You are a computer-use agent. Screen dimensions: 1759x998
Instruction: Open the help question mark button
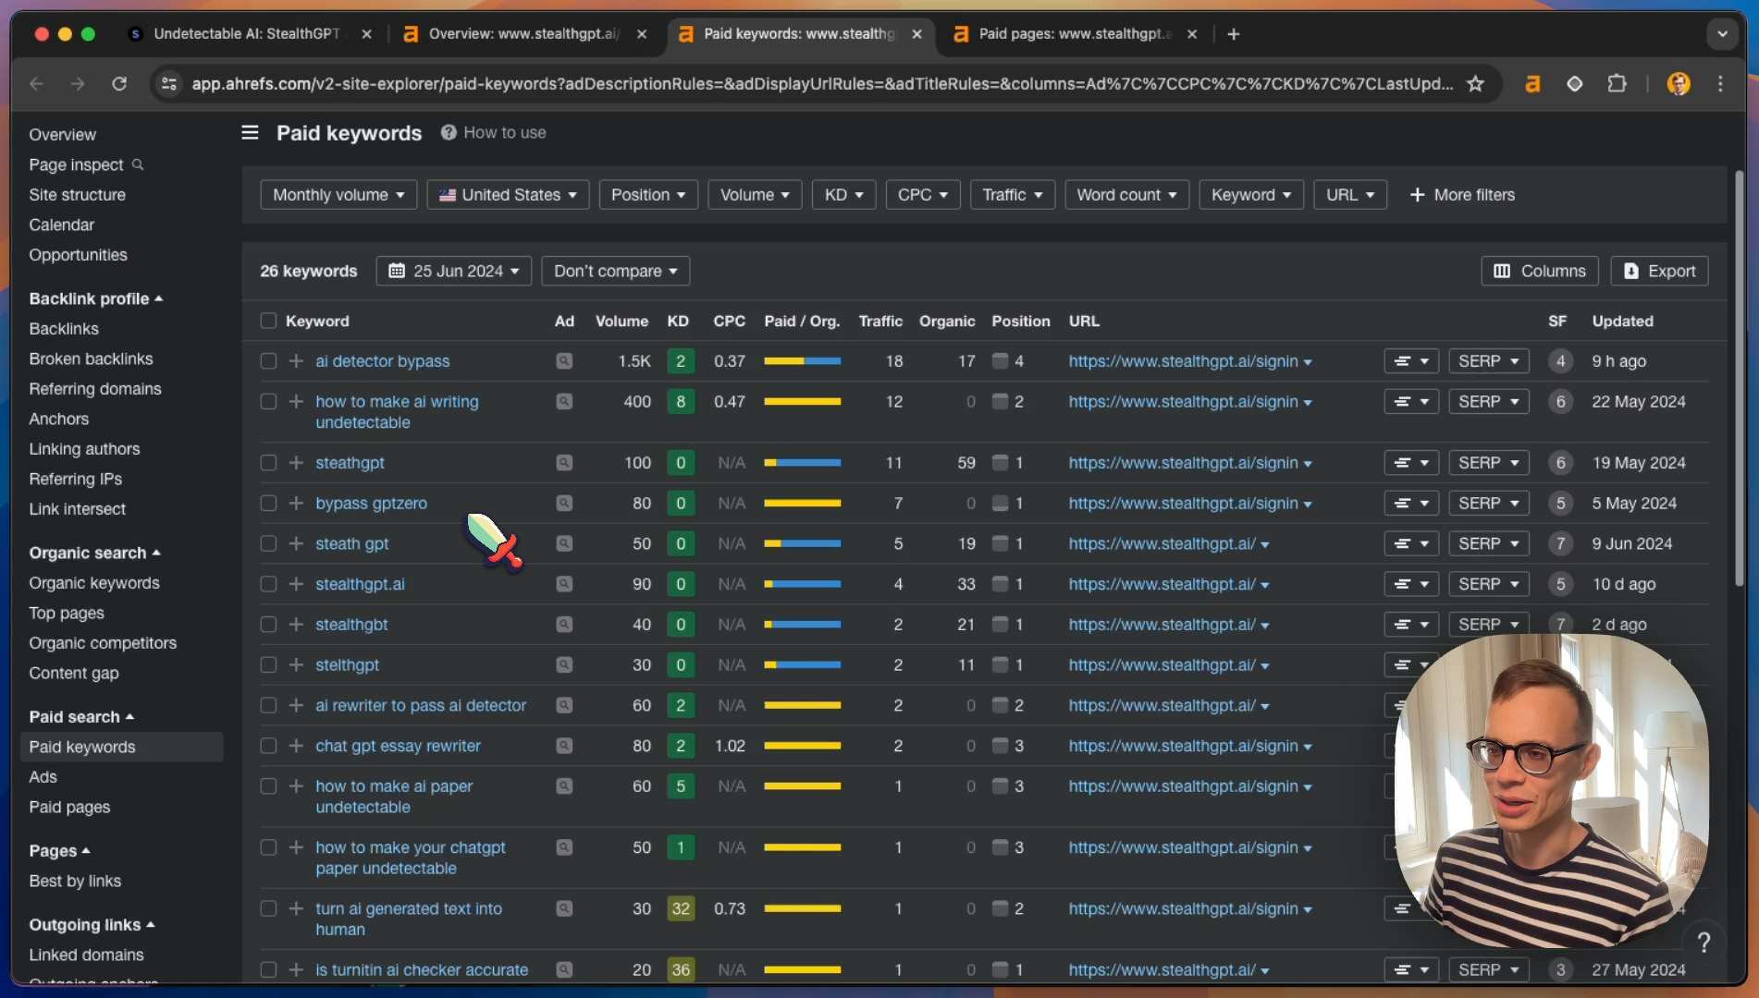pyautogui.click(x=1704, y=942)
